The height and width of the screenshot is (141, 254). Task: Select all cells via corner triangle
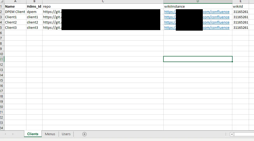pos(2,2)
